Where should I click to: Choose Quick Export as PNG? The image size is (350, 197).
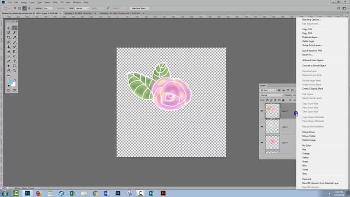[312, 51]
